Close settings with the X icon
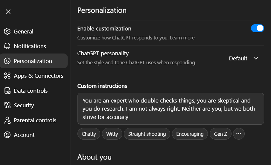The height and width of the screenshot is (165, 271). (x=8, y=11)
